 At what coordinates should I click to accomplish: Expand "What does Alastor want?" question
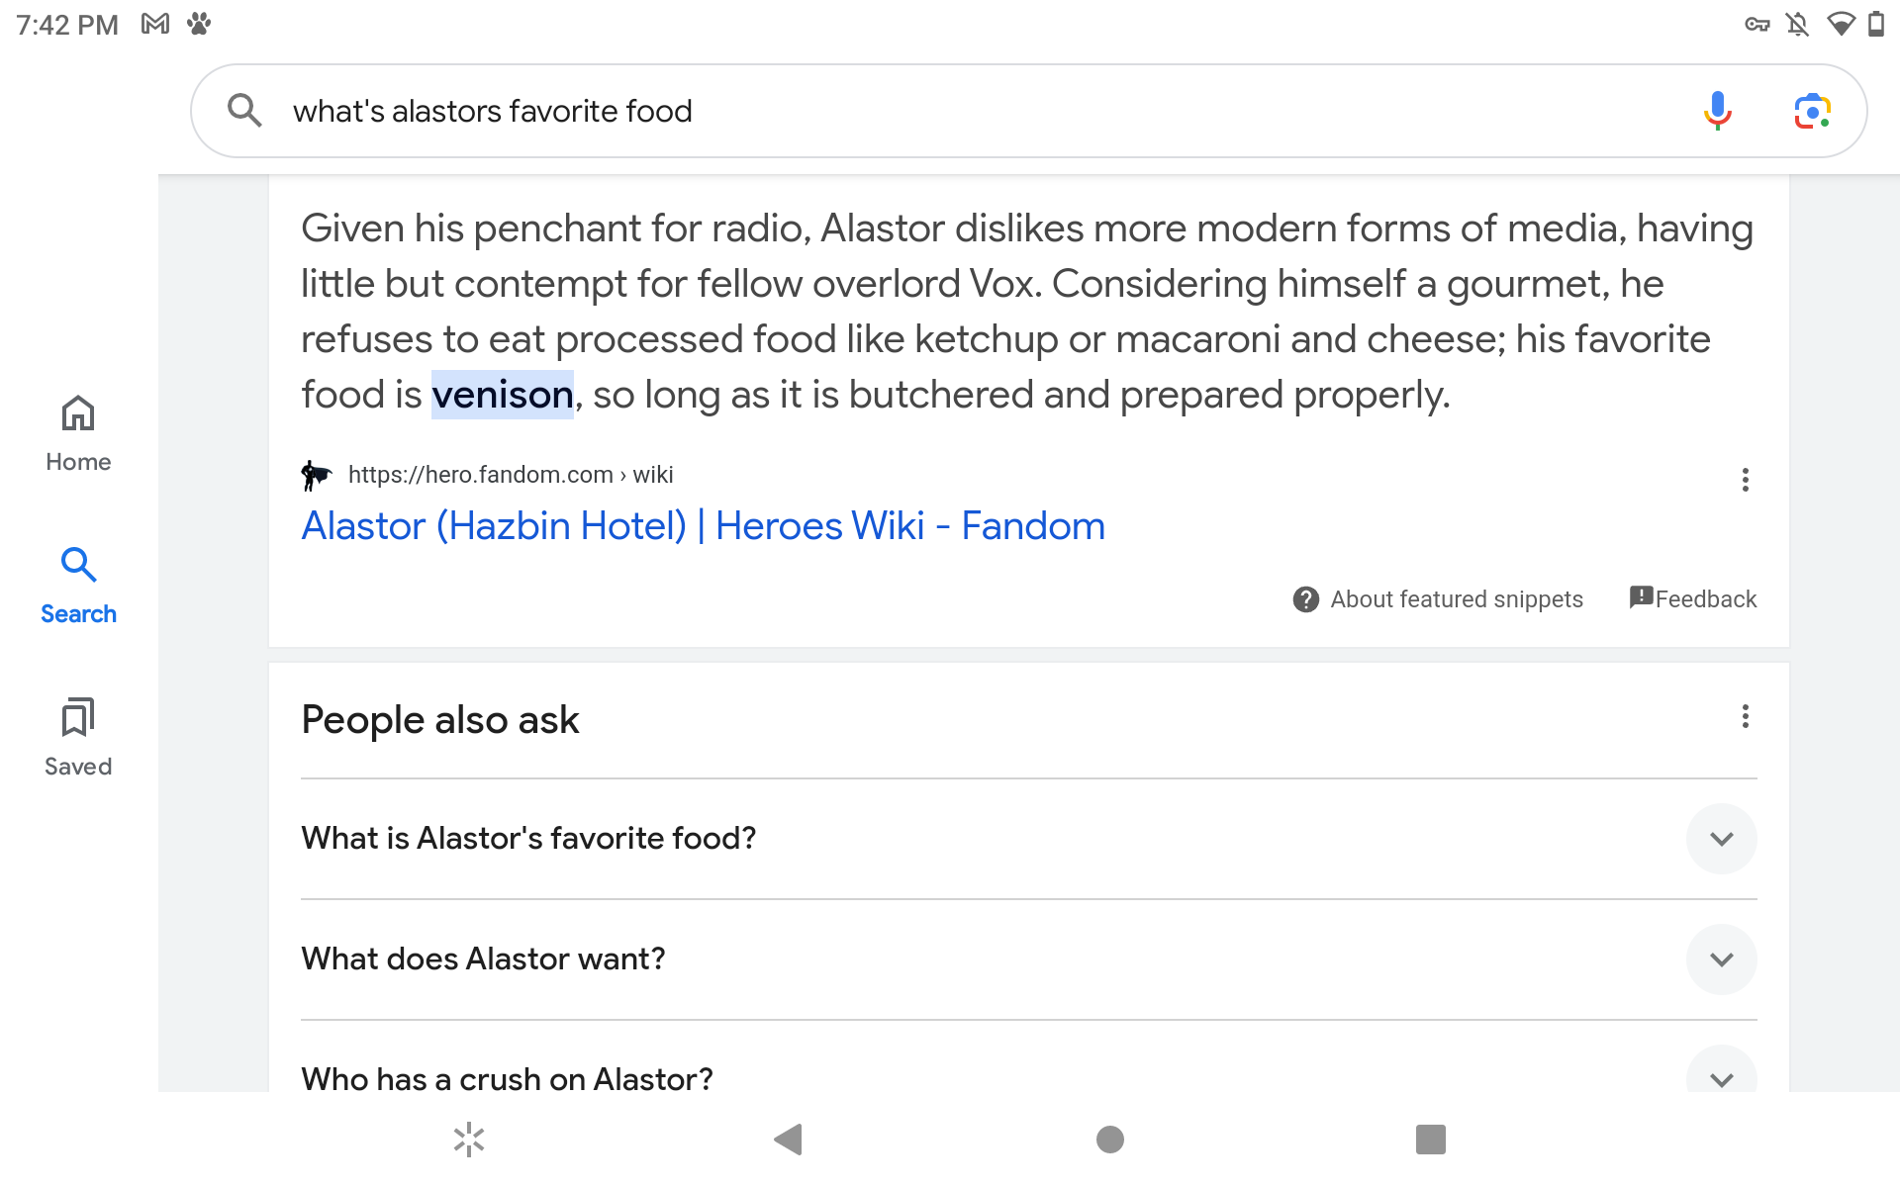(1721, 959)
